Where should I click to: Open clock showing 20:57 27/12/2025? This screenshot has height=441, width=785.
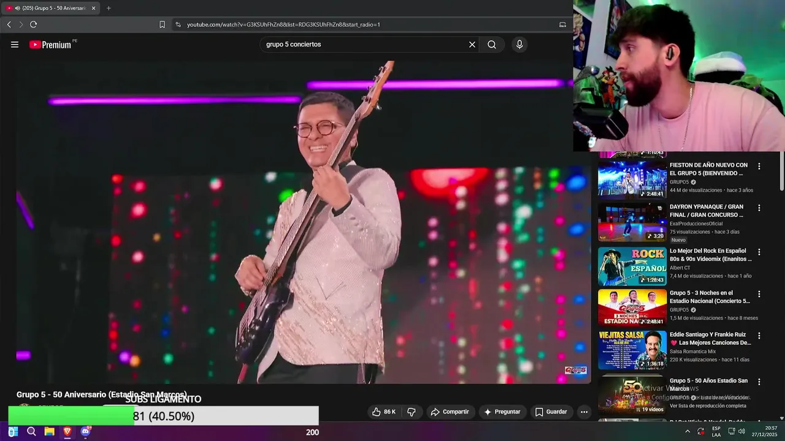point(766,432)
